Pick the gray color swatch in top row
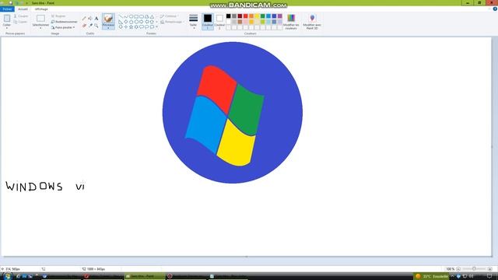The height and width of the screenshot is (280, 498). (x=234, y=16)
